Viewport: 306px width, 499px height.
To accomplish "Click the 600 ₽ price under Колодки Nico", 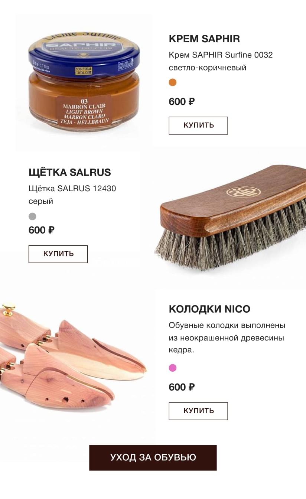I will [x=182, y=387].
